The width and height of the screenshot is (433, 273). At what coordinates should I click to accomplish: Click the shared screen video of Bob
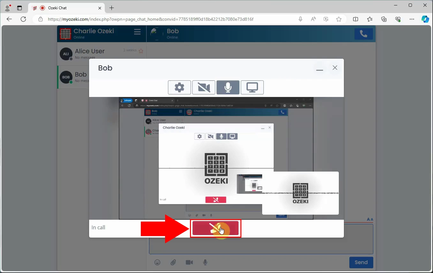tap(216, 158)
